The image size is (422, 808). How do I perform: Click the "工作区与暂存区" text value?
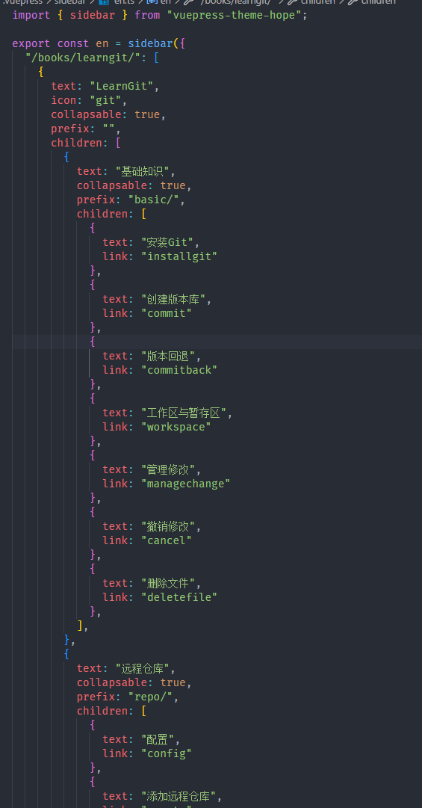click(184, 413)
